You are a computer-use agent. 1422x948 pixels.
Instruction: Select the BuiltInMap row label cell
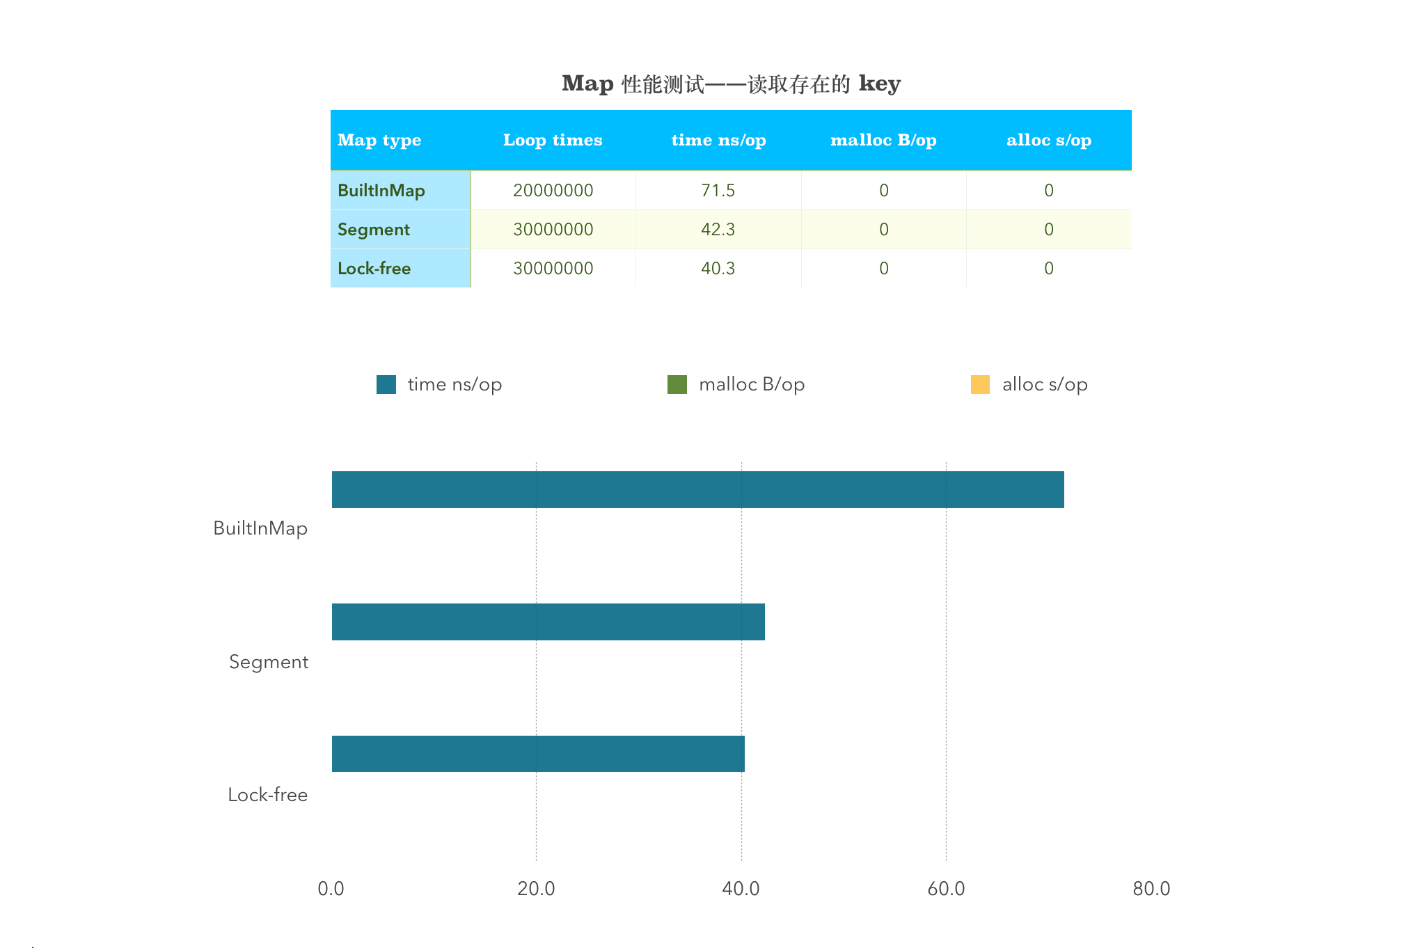click(x=381, y=191)
